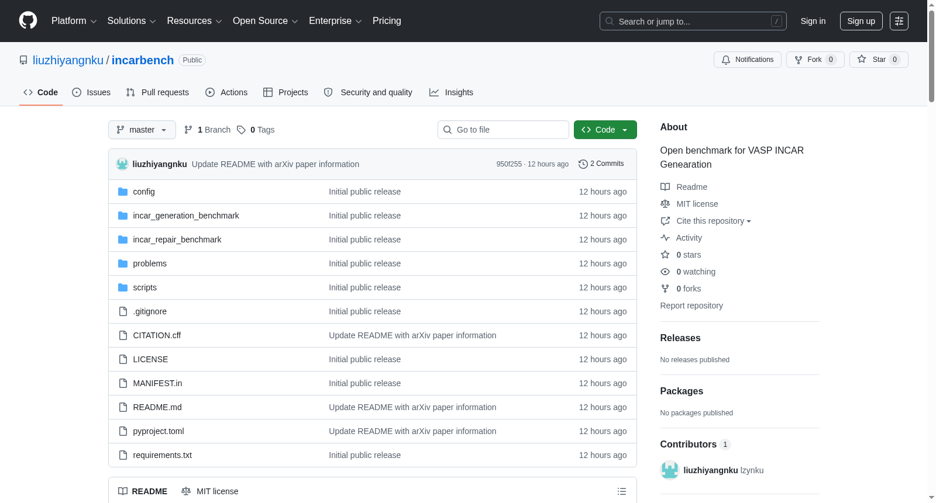
Task: Open the master branch selector
Action: tap(142, 130)
